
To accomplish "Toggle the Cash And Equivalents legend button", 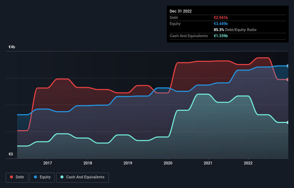I will [82, 177].
